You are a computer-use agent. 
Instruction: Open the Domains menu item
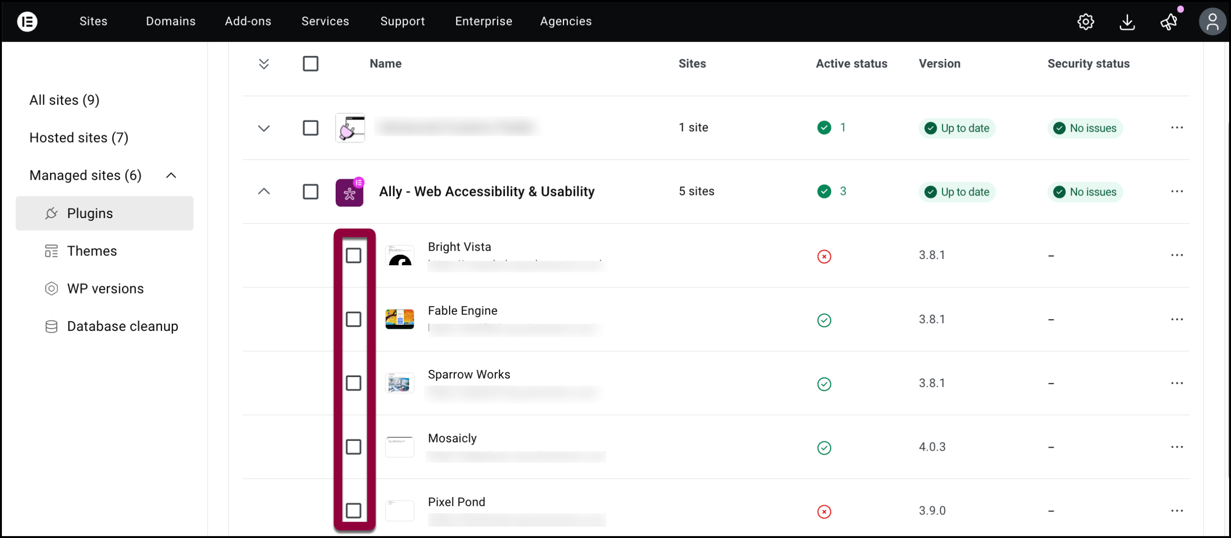click(170, 21)
